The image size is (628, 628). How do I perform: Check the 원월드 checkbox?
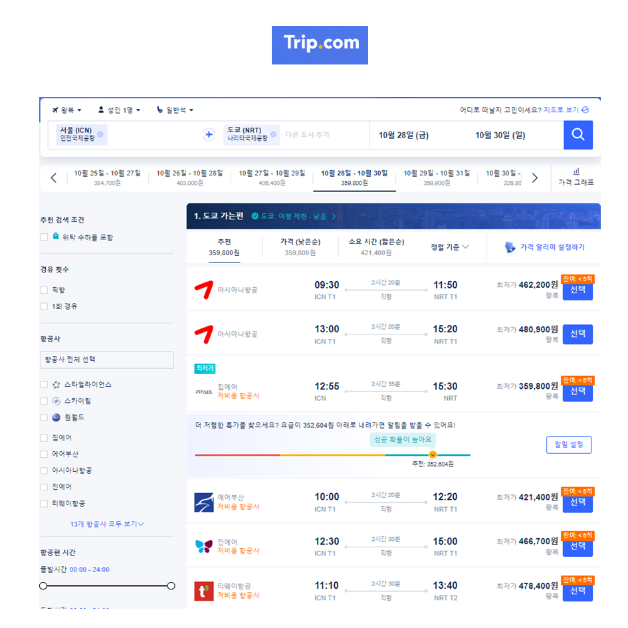(44, 417)
